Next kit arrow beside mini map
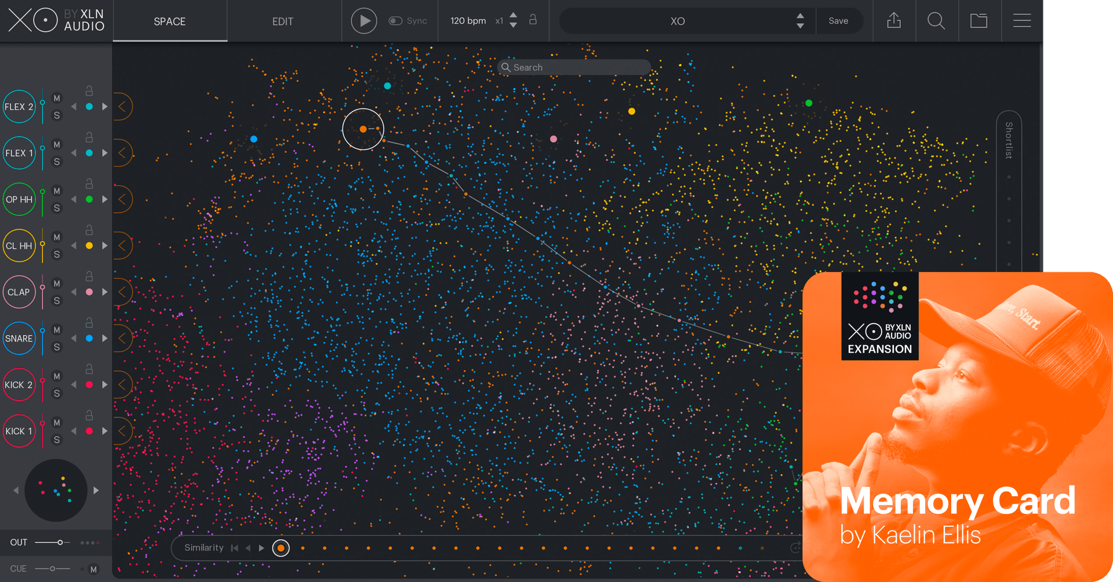The width and height of the screenshot is (1113, 582). click(x=96, y=491)
